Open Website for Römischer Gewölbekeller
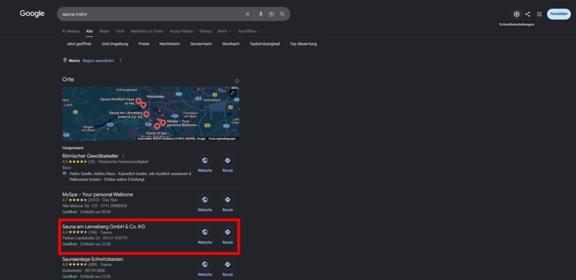The height and width of the screenshot is (280, 576). click(205, 164)
